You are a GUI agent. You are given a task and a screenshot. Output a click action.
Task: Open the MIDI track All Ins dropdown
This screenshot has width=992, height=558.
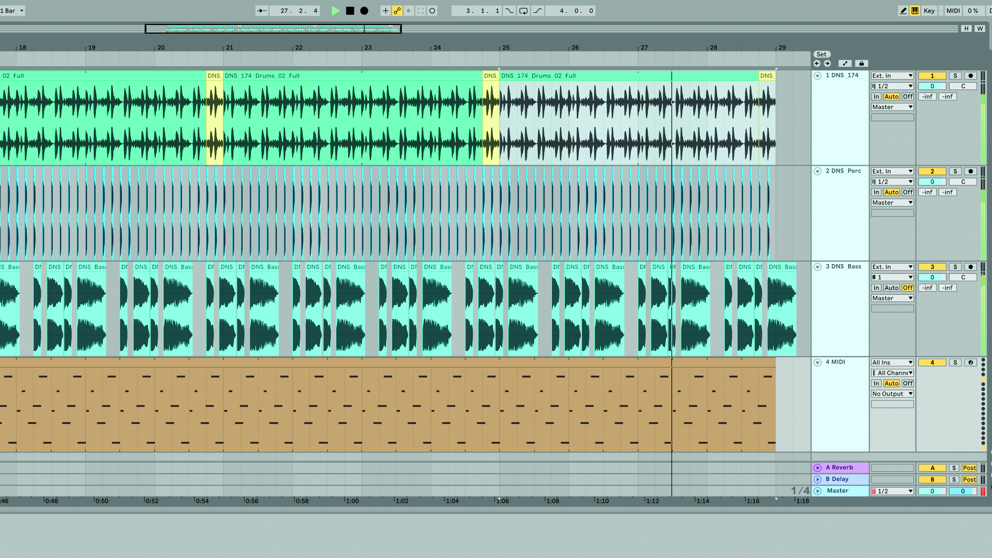892,362
